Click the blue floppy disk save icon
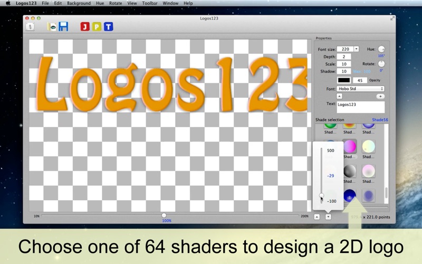 point(63,26)
